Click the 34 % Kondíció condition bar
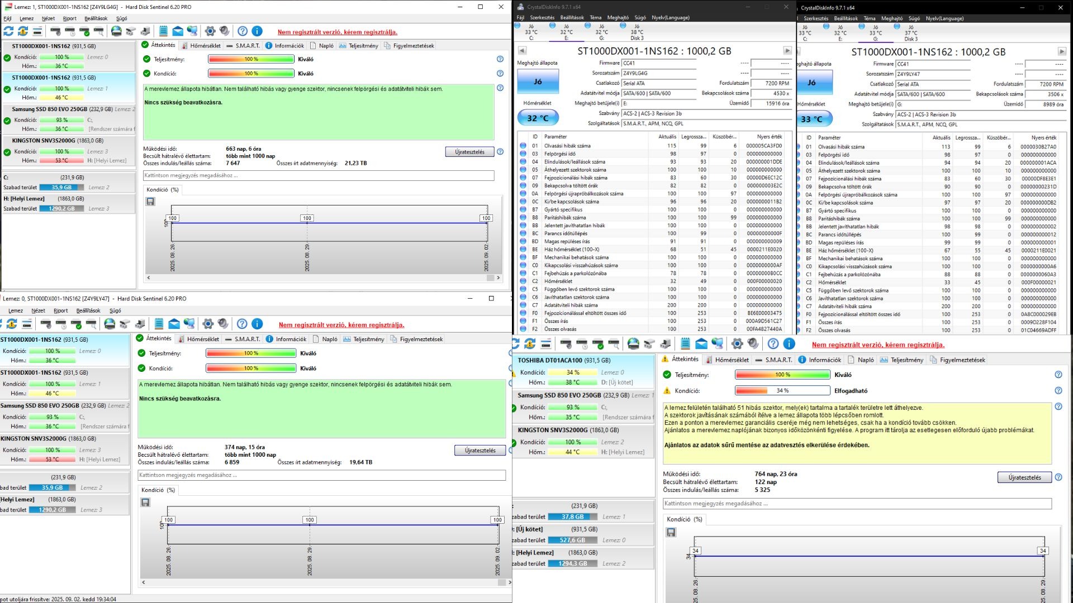 click(x=782, y=390)
